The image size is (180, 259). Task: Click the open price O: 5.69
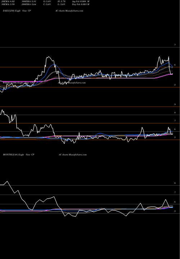click(x=47, y=1)
